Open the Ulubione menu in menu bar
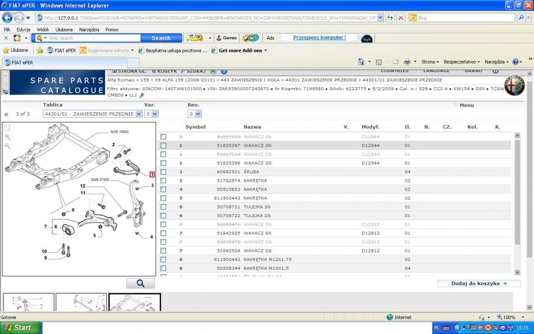534x334 pixels. click(x=64, y=30)
